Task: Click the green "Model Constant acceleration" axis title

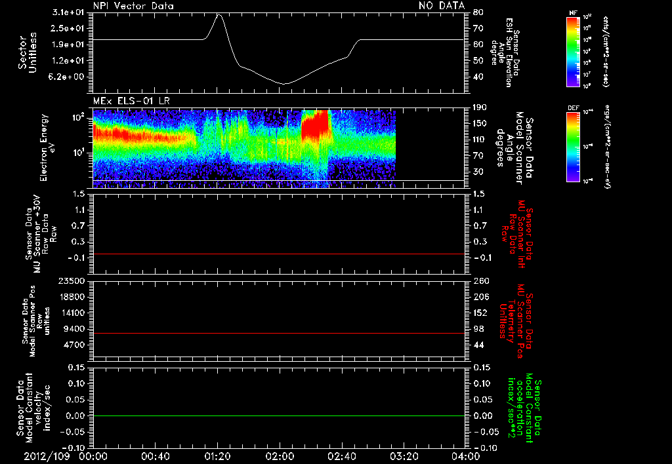Action: pos(524,408)
